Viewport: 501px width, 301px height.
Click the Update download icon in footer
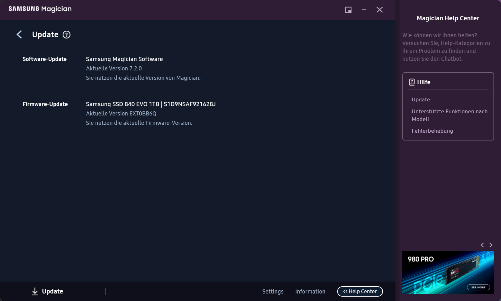pos(35,291)
